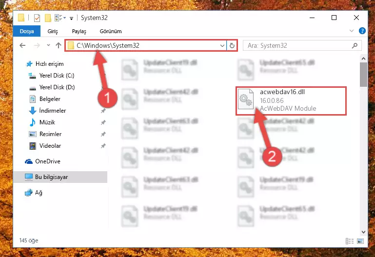Minimize the System32 window
Image resolution: width=375 pixels, height=257 pixels.
(x=312, y=18)
